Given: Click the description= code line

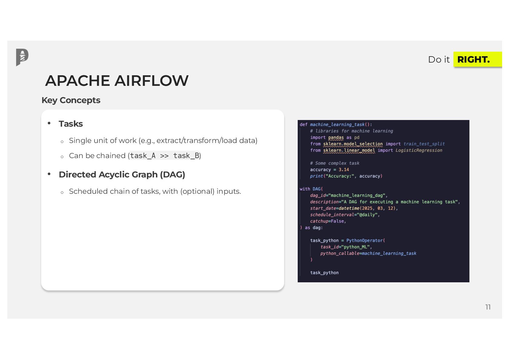Looking at the screenshot, I should (385, 202).
